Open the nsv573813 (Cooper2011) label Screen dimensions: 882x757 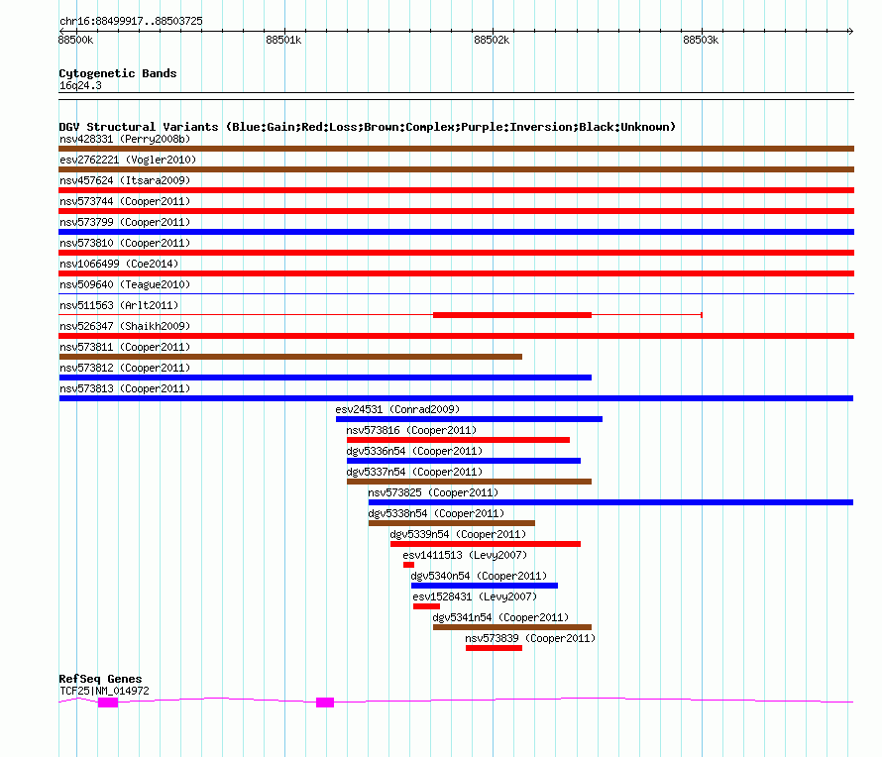point(125,388)
